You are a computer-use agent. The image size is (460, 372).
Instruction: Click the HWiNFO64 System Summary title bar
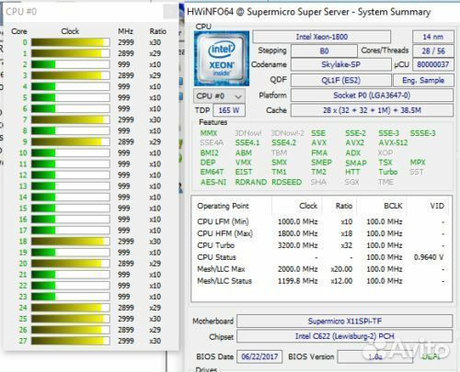coord(322,12)
